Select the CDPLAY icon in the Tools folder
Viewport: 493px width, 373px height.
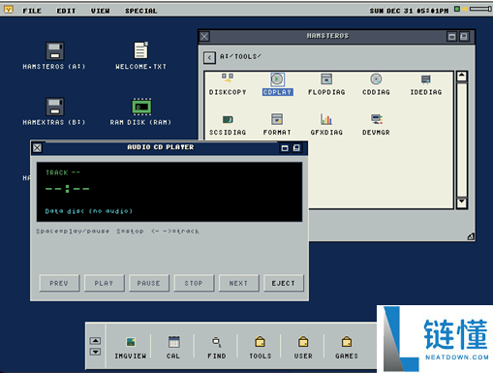point(277,79)
